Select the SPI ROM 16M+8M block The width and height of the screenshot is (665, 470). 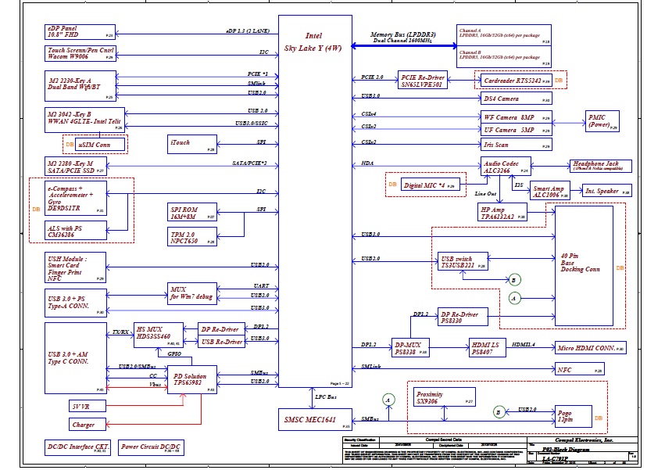[x=192, y=212]
